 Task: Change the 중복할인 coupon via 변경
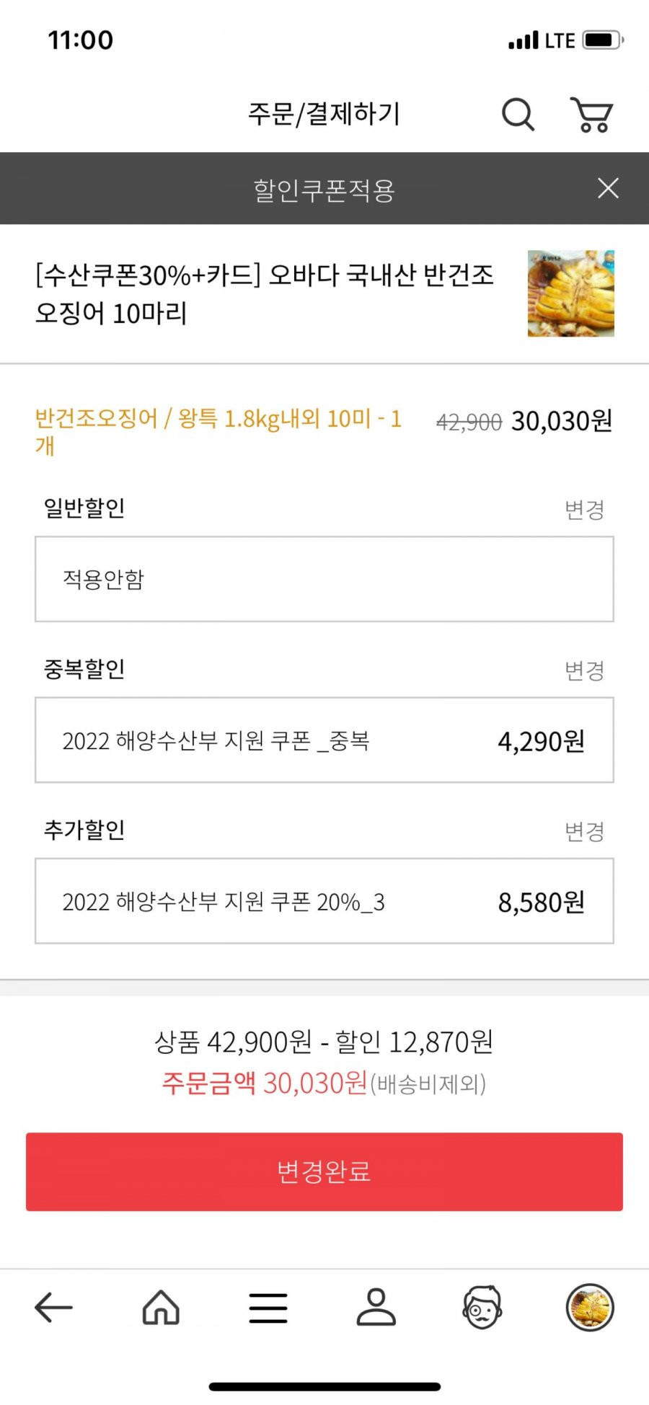584,670
